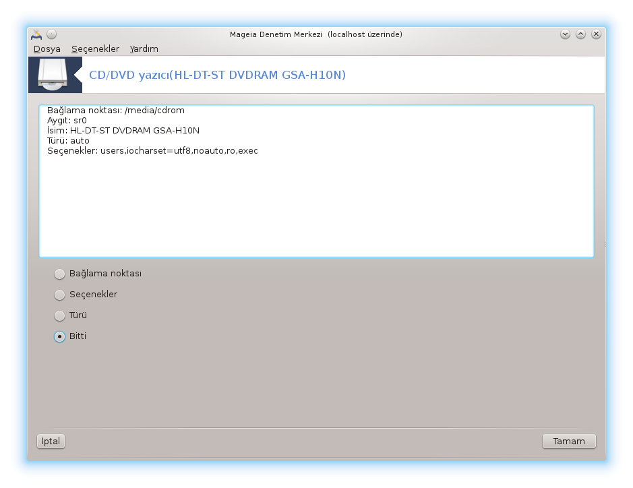The width and height of the screenshot is (633, 488).
Task: Open the Yardım menu
Action: click(x=144, y=49)
